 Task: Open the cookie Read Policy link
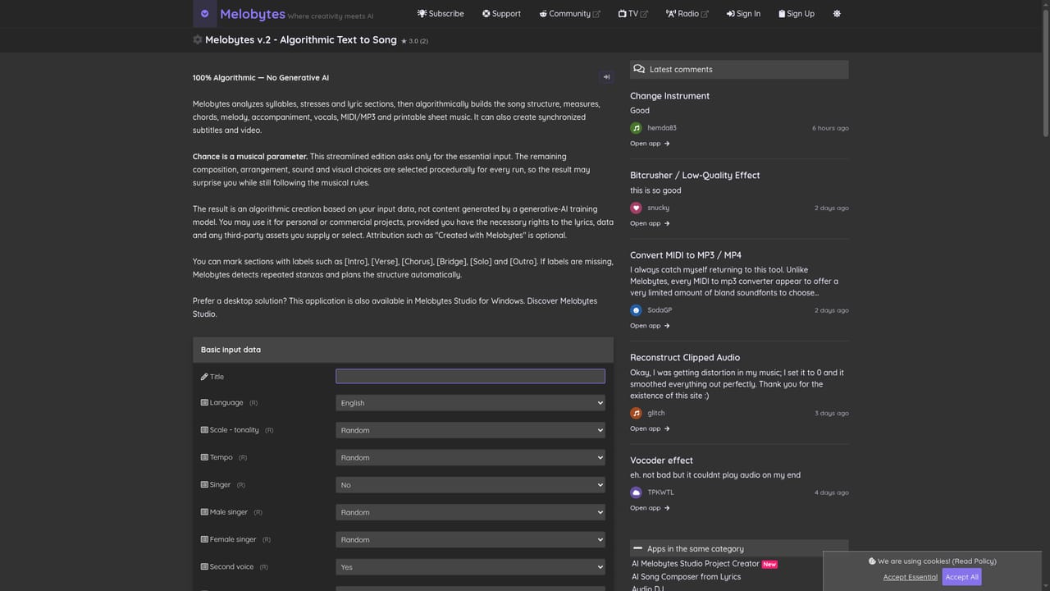pos(975,561)
